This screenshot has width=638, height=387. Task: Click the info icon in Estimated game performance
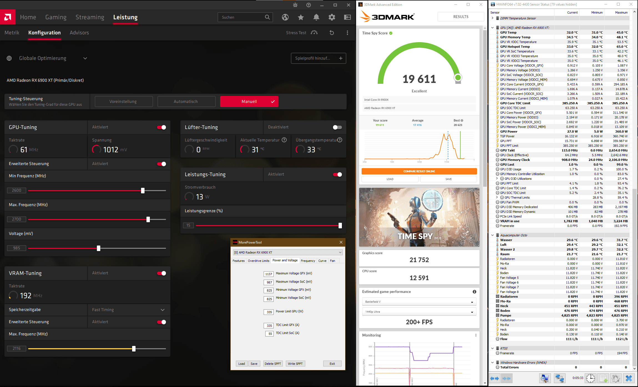(x=475, y=292)
